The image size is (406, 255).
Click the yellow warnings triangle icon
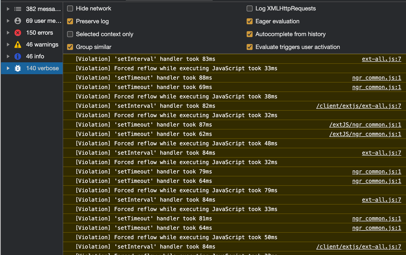tap(17, 44)
